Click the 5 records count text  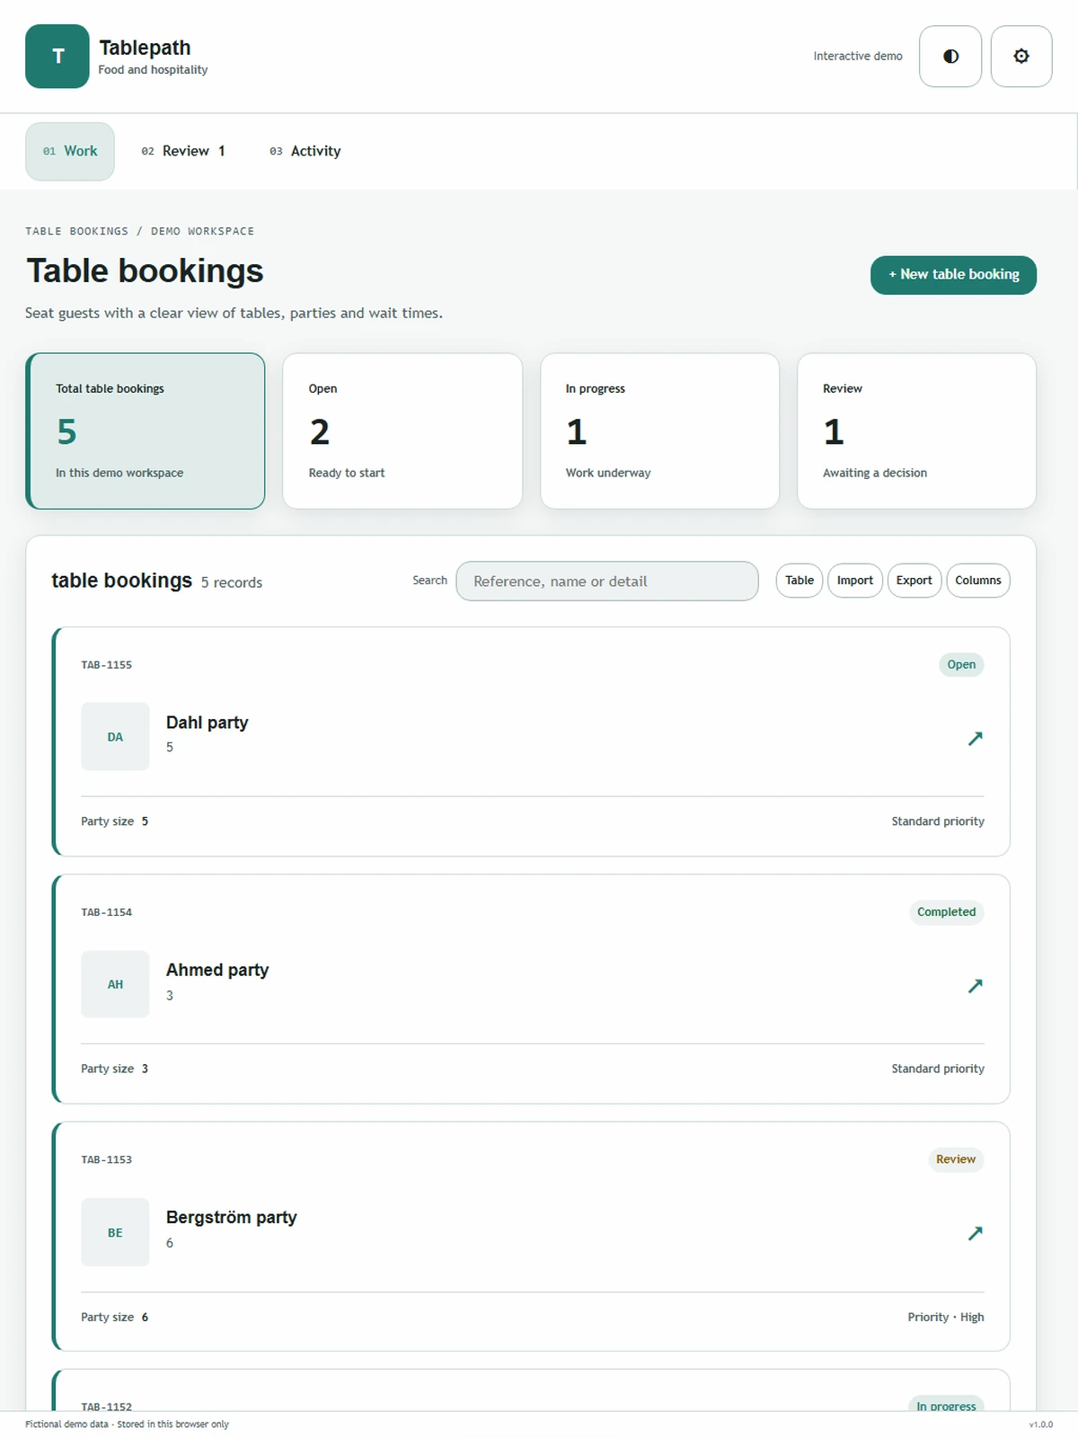232,582
